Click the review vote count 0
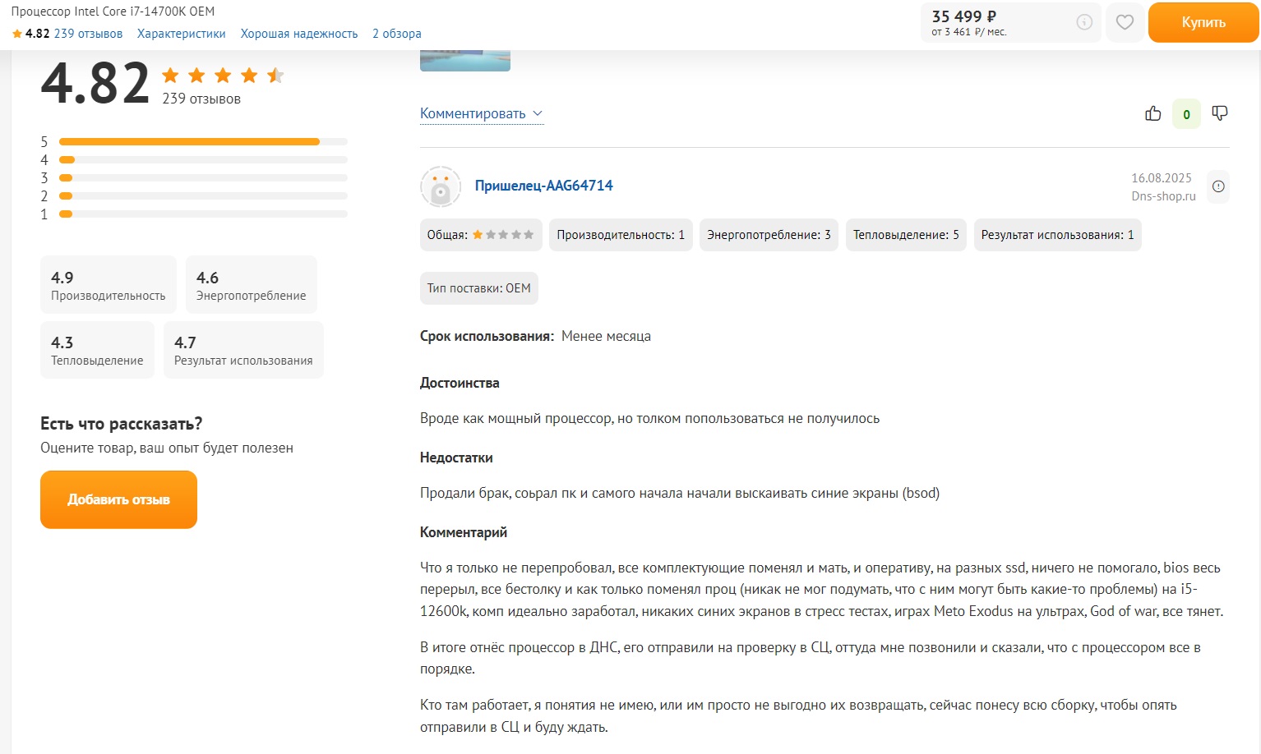 tap(1186, 114)
